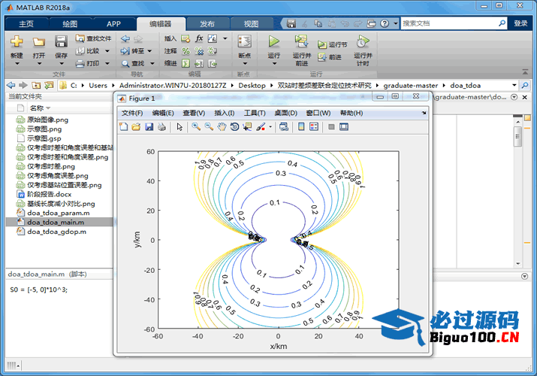Toggle the Insert Colorbar button

(300, 127)
